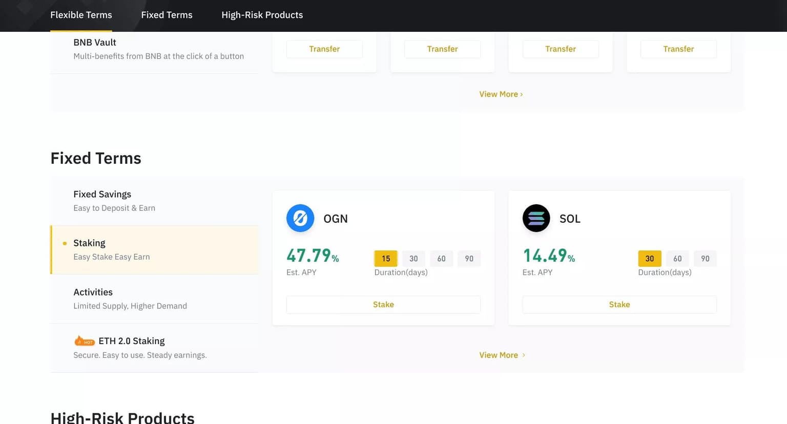This screenshot has width=787, height=424.
Task: Select 30 days duration for SOL
Action: coord(649,259)
